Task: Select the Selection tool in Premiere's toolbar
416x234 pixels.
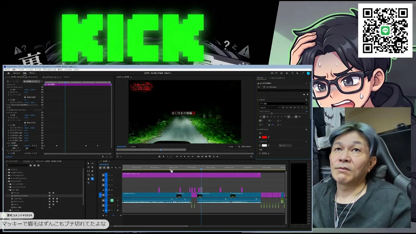Action: click(x=88, y=163)
